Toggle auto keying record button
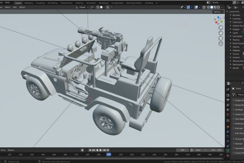The height and width of the screenshot is (163, 244). click(82, 150)
